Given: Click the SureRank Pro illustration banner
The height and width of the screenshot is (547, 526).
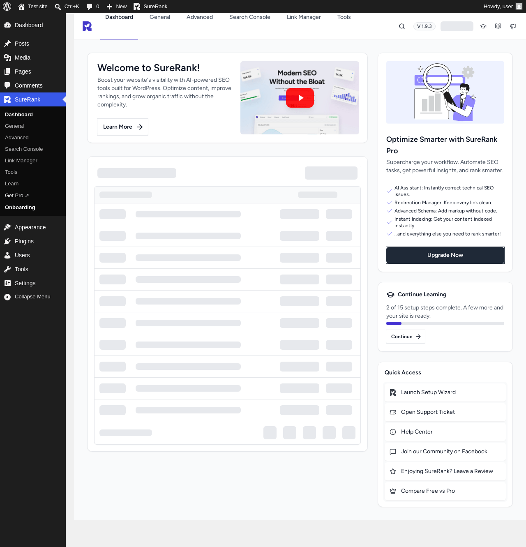Looking at the screenshot, I should click(x=445, y=92).
